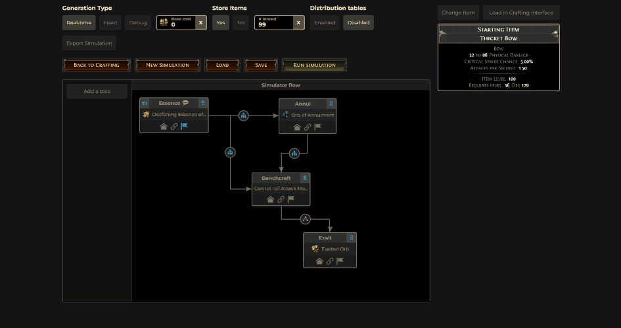The height and width of the screenshot is (328, 621).
Task: Set Store Items to No
Action: pos(241,22)
